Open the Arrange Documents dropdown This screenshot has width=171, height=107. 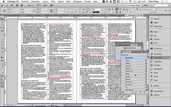point(52,5)
